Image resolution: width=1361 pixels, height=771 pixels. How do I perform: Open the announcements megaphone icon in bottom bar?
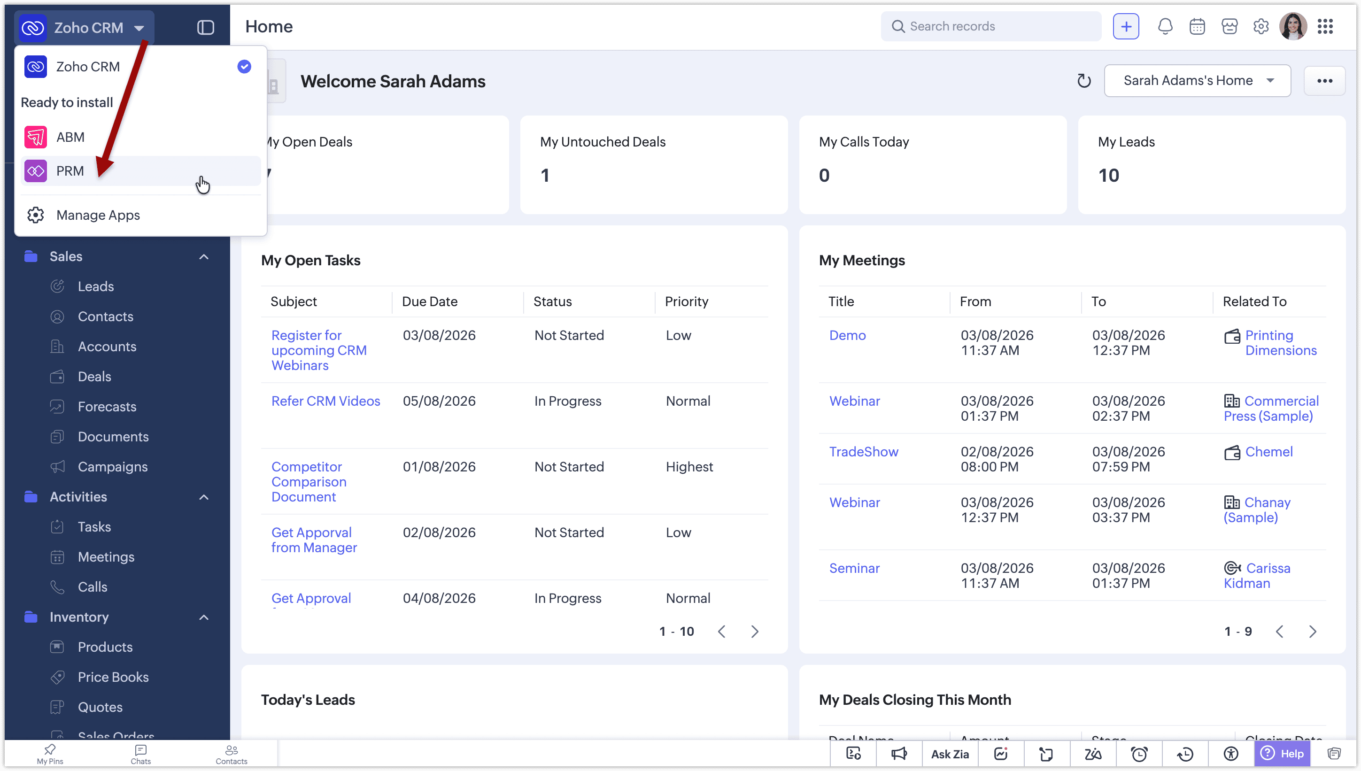point(899,754)
